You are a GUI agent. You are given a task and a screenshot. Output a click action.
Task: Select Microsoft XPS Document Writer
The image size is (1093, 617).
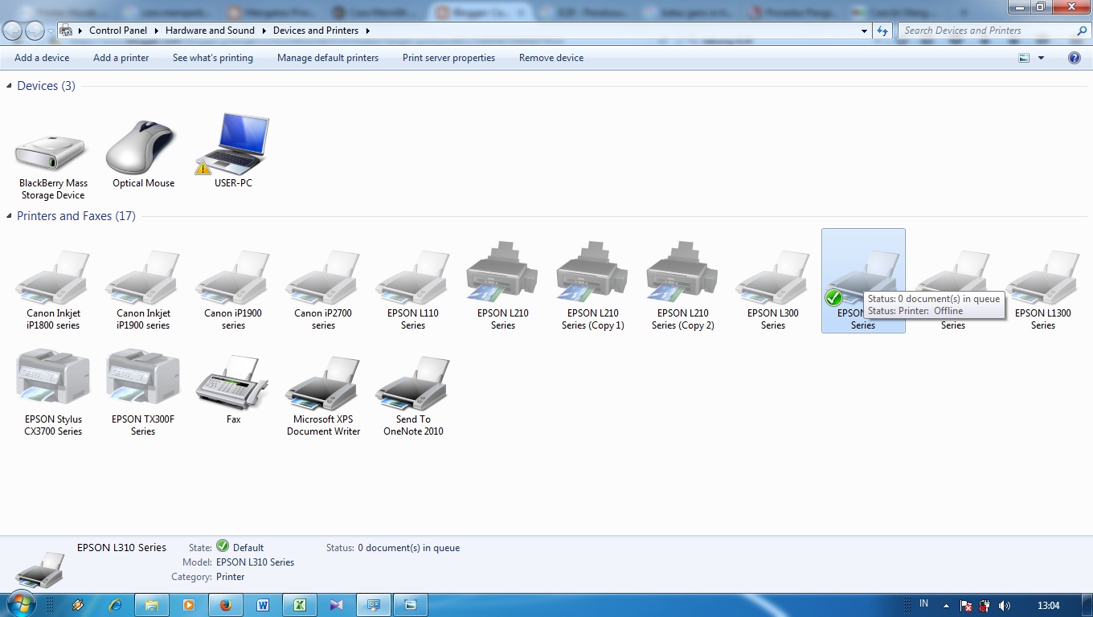323,395
